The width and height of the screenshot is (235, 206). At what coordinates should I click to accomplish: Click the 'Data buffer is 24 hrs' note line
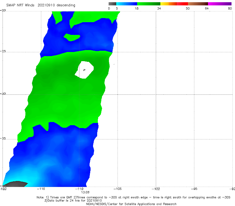point(73,201)
